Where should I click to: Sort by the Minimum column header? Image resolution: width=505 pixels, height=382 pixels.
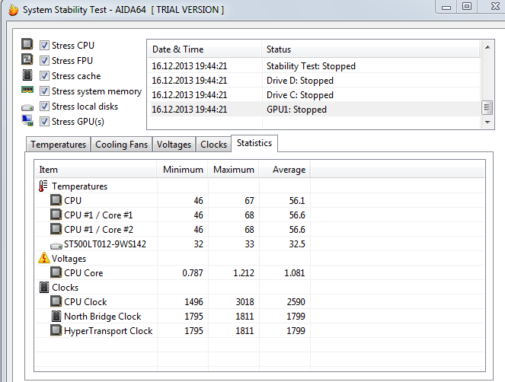click(x=183, y=170)
